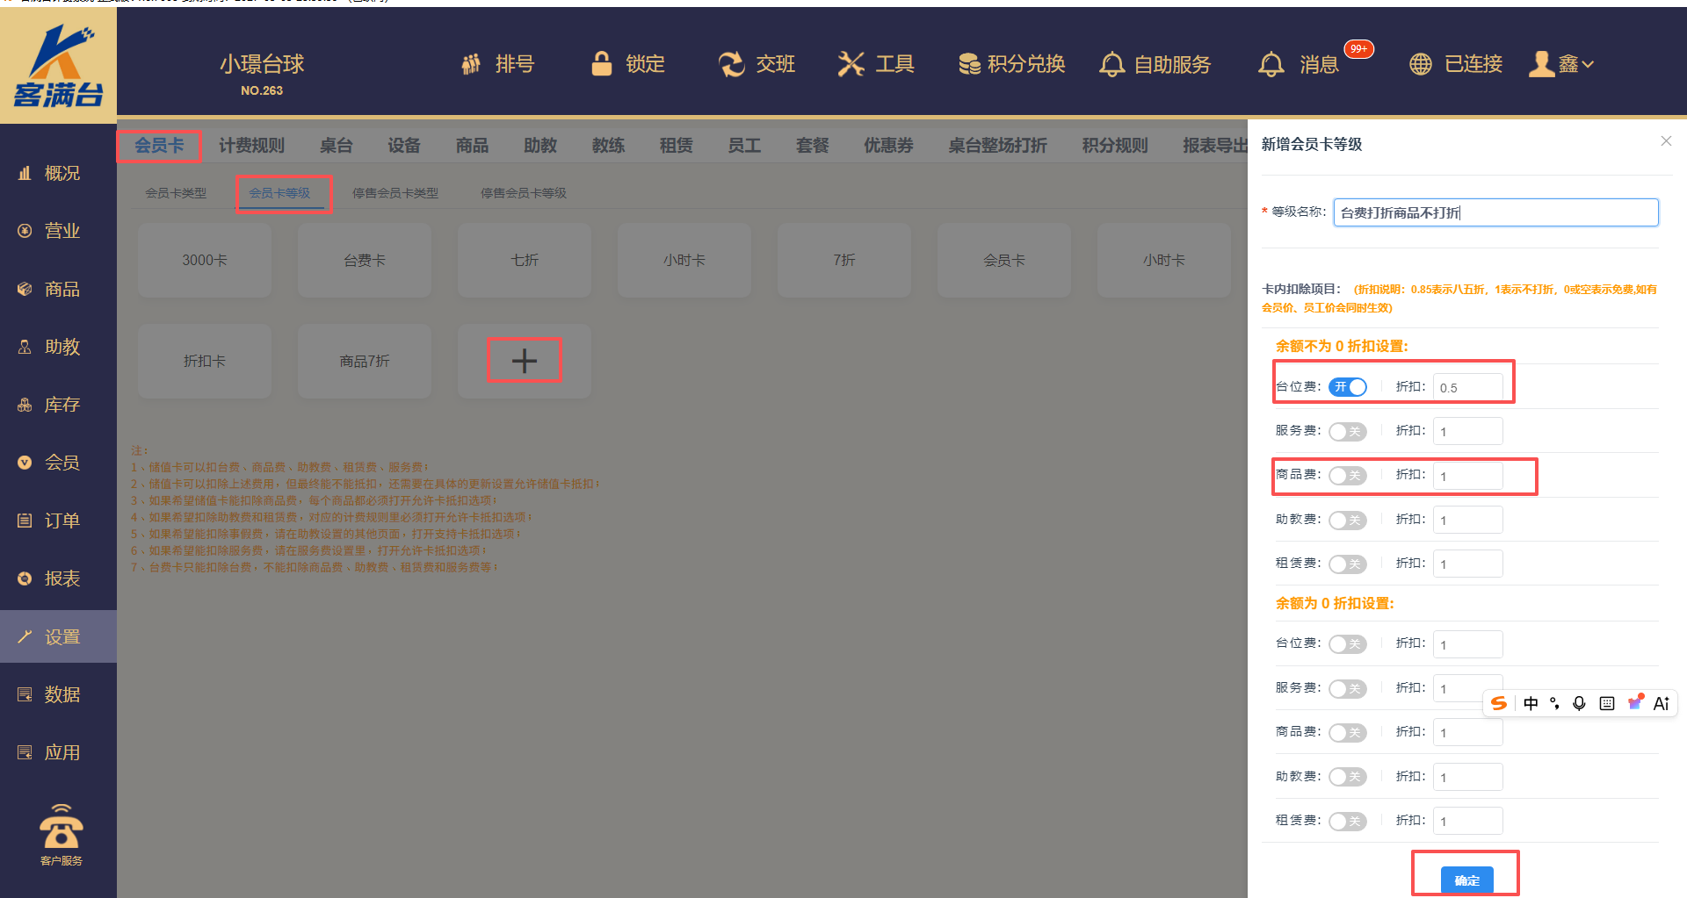Click the customer service (客户服务) telephone icon
The image size is (1687, 898).
[62, 827]
